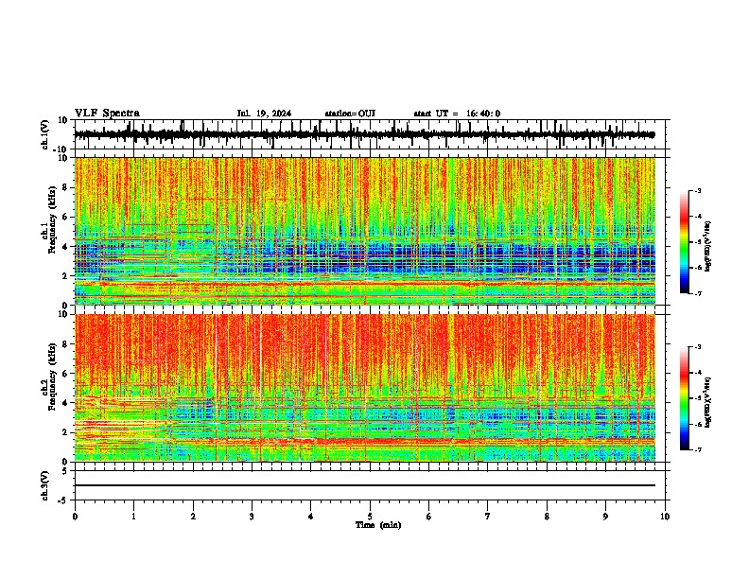749x579 pixels.
Task: Click the time axis tick label "6"
Action: [x=429, y=517]
